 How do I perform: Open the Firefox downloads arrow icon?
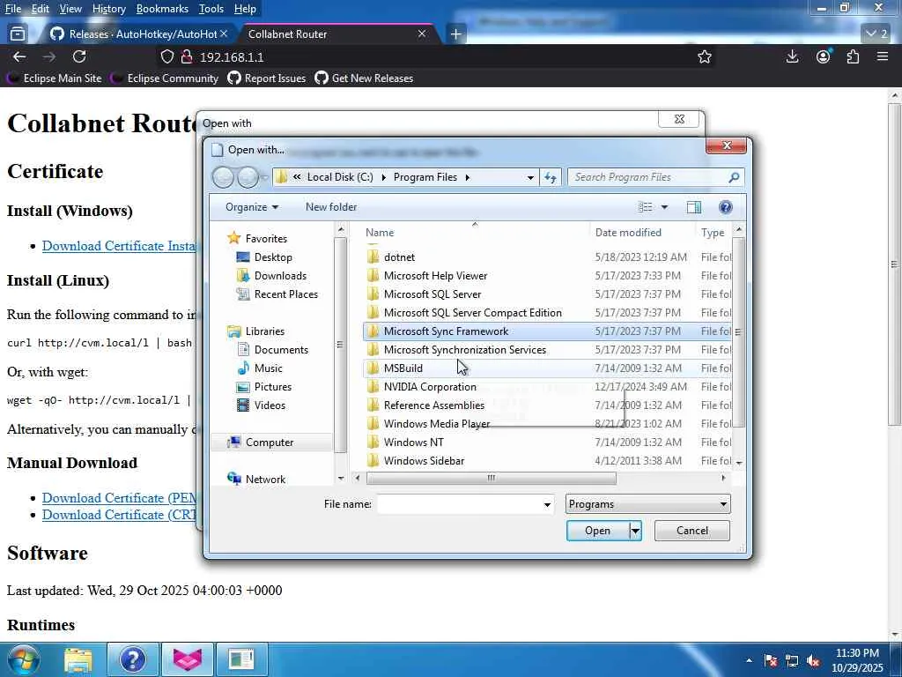click(x=792, y=56)
